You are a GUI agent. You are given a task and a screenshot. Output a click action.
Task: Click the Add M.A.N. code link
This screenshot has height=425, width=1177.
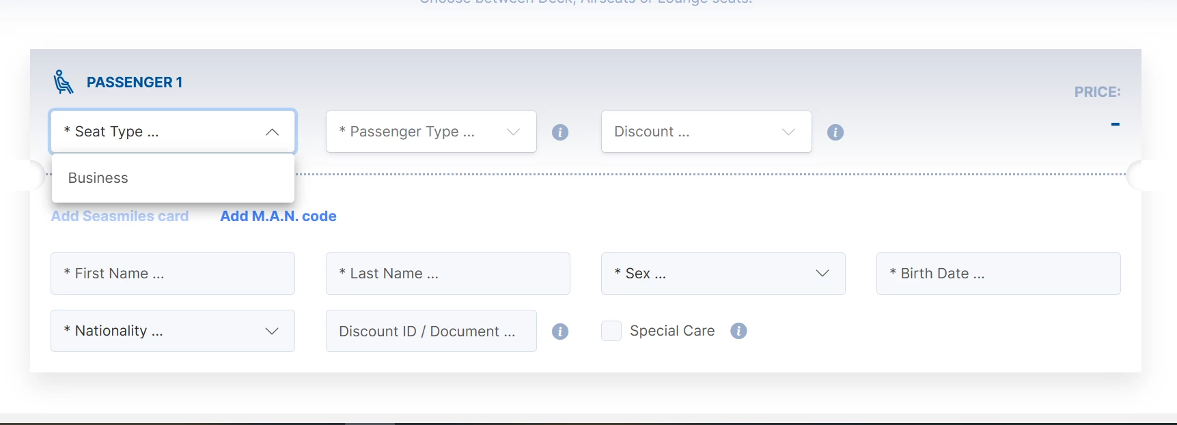pyautogui.click(x=278, y=216)
